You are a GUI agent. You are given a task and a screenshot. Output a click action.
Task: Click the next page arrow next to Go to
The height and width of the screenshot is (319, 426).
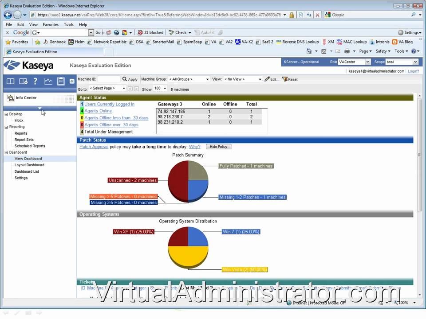click(x=136, y=89)
